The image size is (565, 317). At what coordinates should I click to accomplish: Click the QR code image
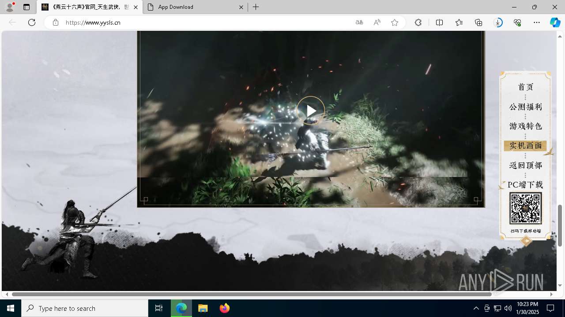point(525,208)
